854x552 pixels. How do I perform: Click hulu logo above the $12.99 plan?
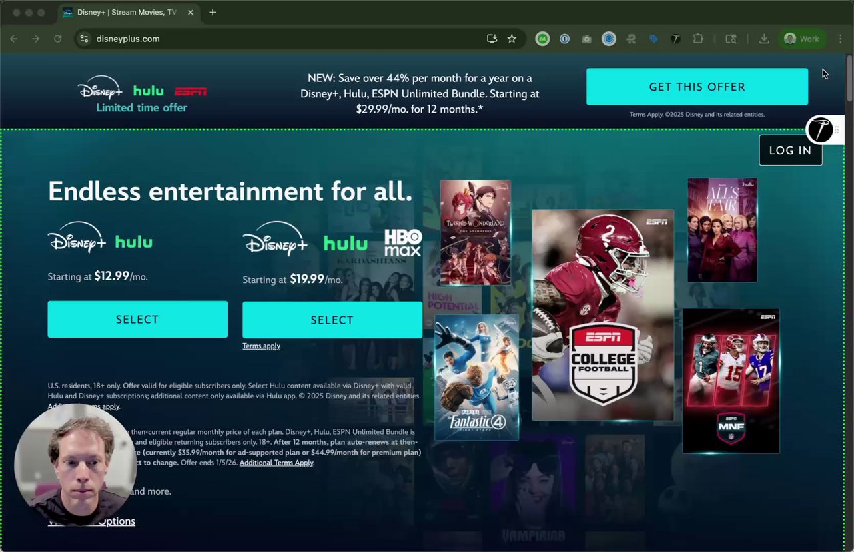(134, 242)
